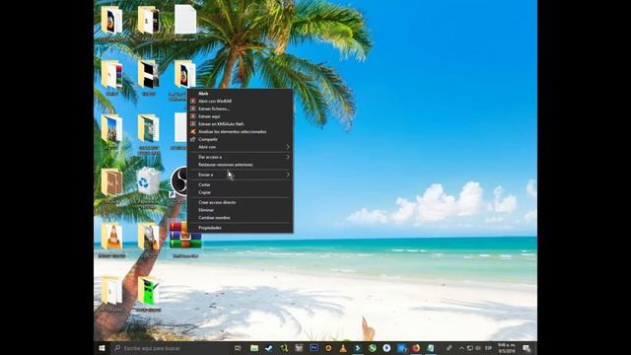Launch the OBS Studio desktop shortcut

click(178, 181)
